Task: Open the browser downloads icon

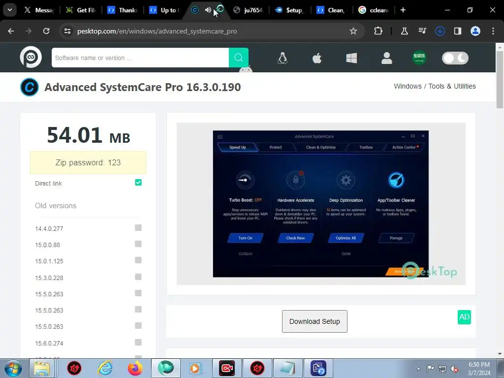Action: tap(440, 31)
